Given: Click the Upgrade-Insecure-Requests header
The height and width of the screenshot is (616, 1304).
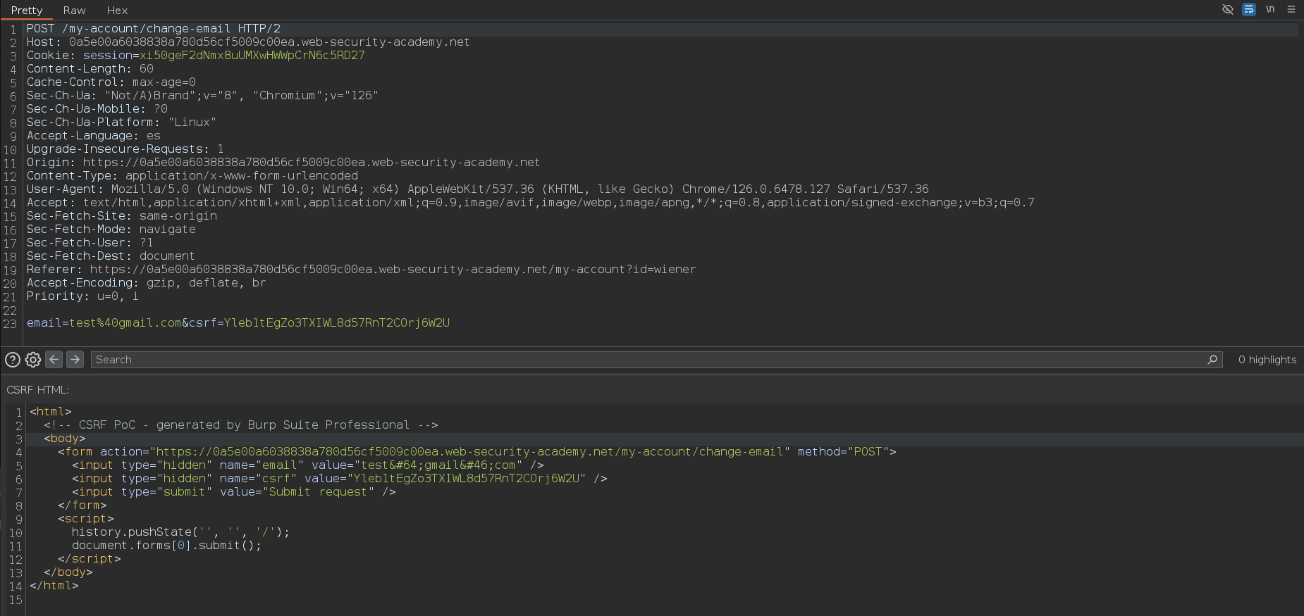Looking at the screenshot, I should [x=125, y=149].
